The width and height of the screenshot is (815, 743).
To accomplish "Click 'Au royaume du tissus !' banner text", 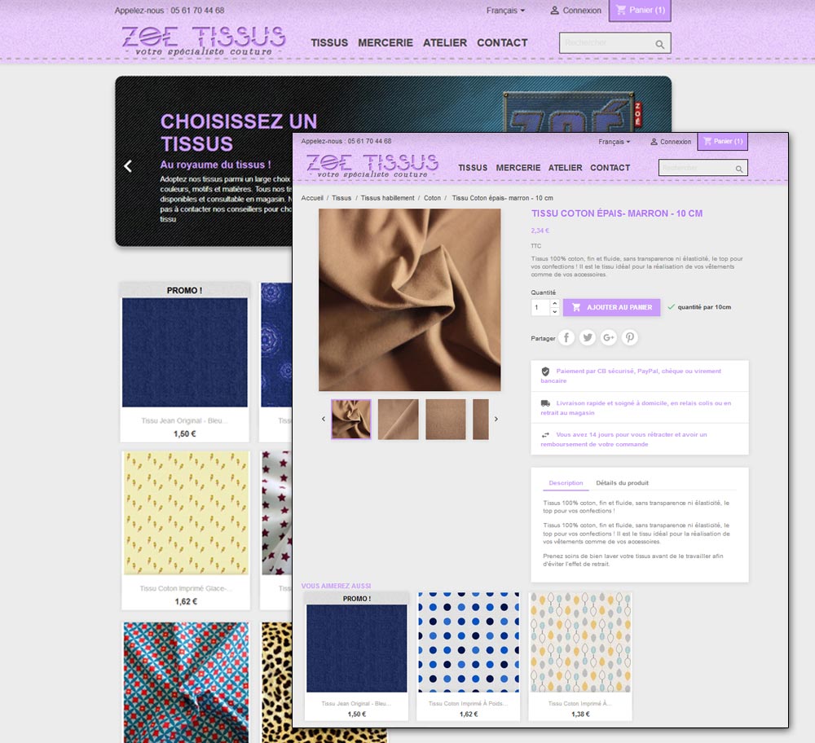I will pos(215,165).
